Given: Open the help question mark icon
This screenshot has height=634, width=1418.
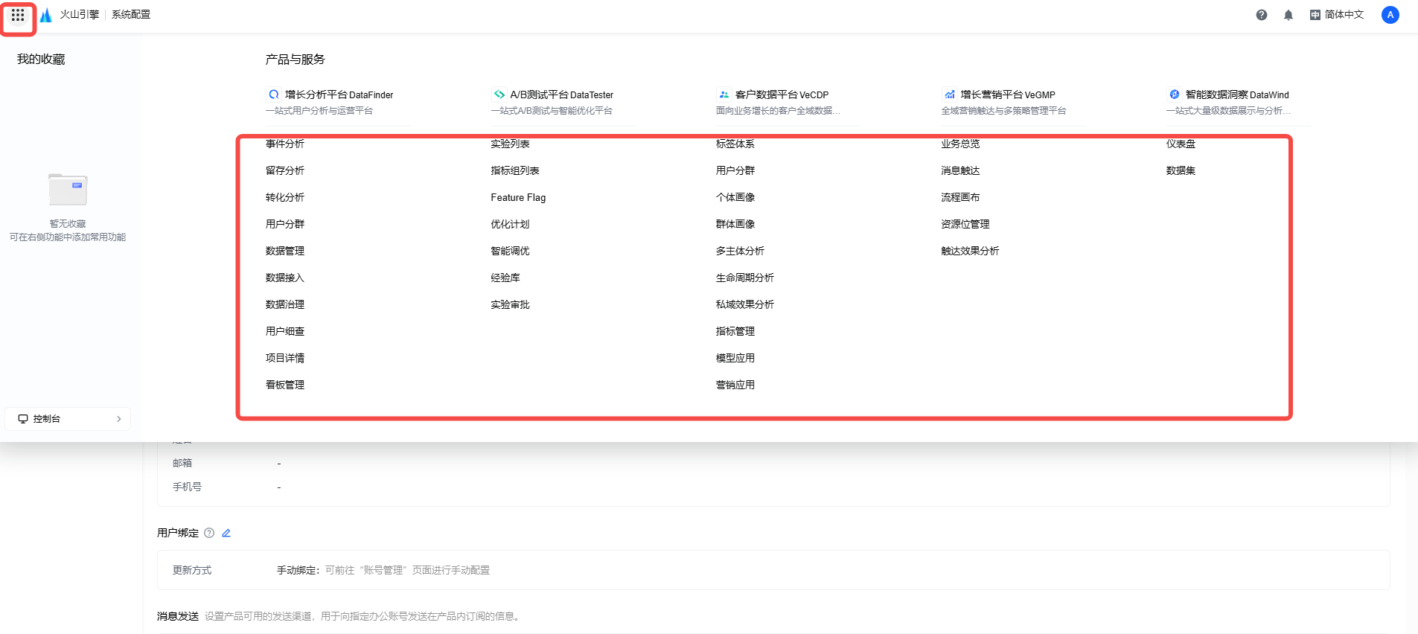Looking at the screenshot, I should (x=1262, y=15).
